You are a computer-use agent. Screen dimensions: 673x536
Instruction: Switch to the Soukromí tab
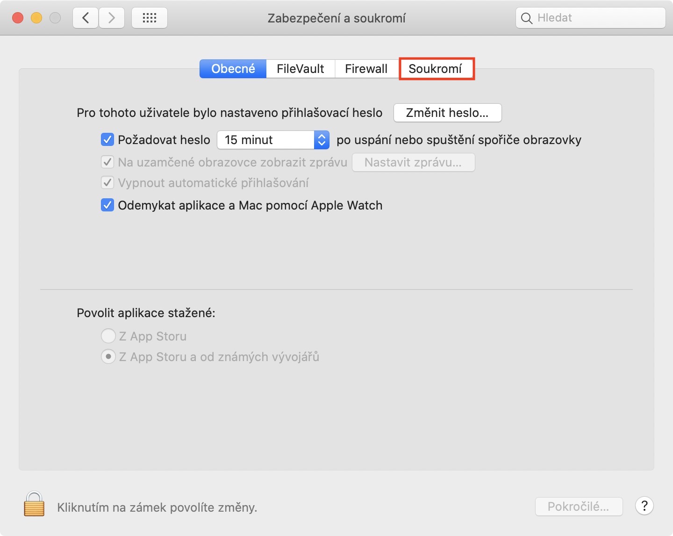click(435, 69)
